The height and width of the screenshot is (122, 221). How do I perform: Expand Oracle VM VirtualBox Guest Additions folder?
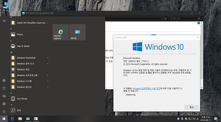coord(48,23)
